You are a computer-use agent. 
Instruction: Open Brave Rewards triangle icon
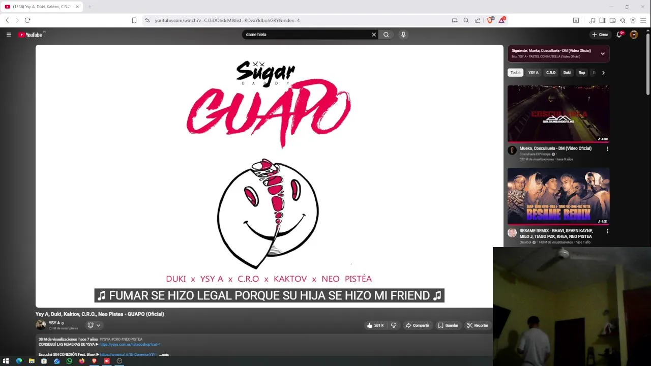[x=502, y=20]
